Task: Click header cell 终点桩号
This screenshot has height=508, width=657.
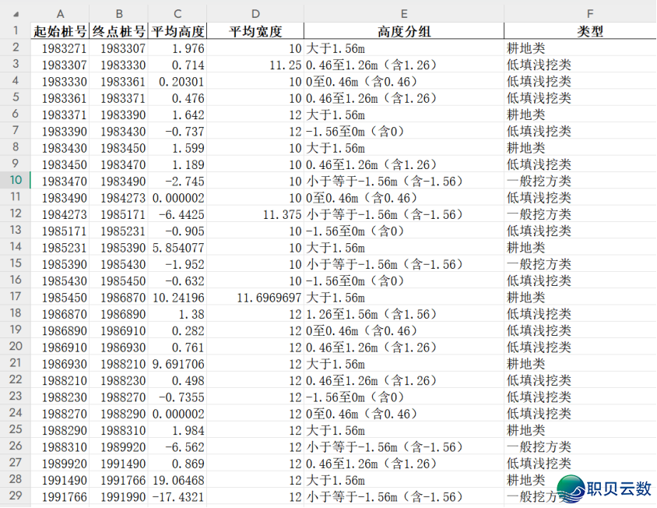Action: (118, 31)
